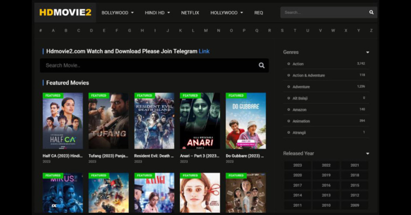
Task: Choose release year 2010
Action: click(326, 205)
